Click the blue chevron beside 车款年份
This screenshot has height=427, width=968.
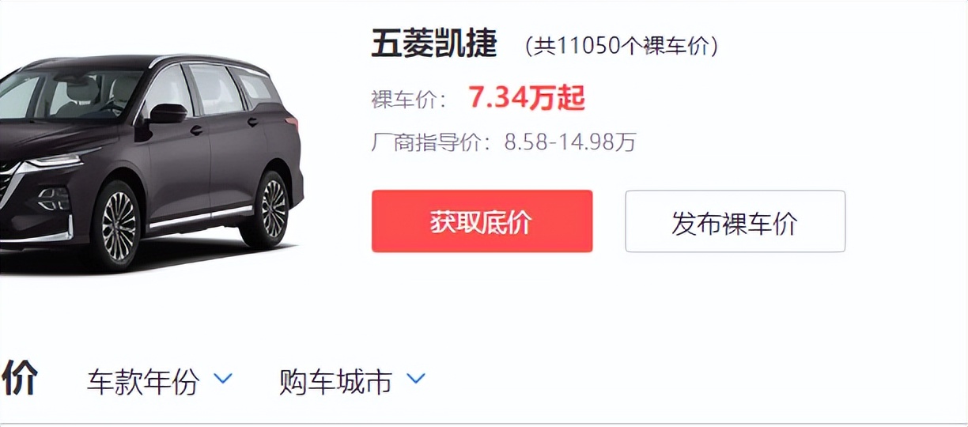[x=224, y=379]
